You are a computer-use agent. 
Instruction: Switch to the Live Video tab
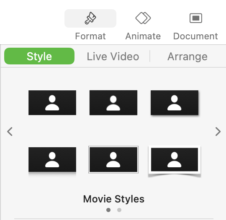113,56
